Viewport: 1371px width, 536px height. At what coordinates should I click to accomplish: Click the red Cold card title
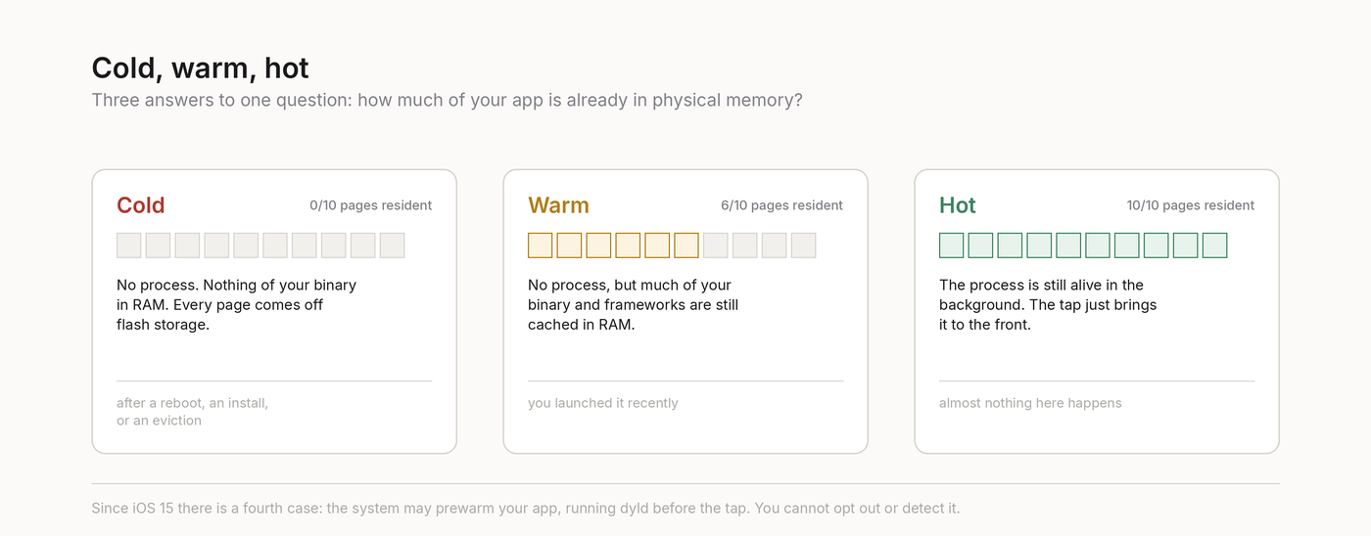tap(140, 205)
